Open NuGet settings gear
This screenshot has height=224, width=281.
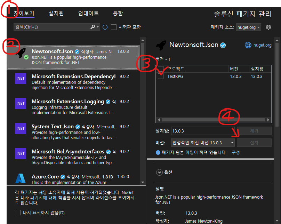(x=268, y=27)
